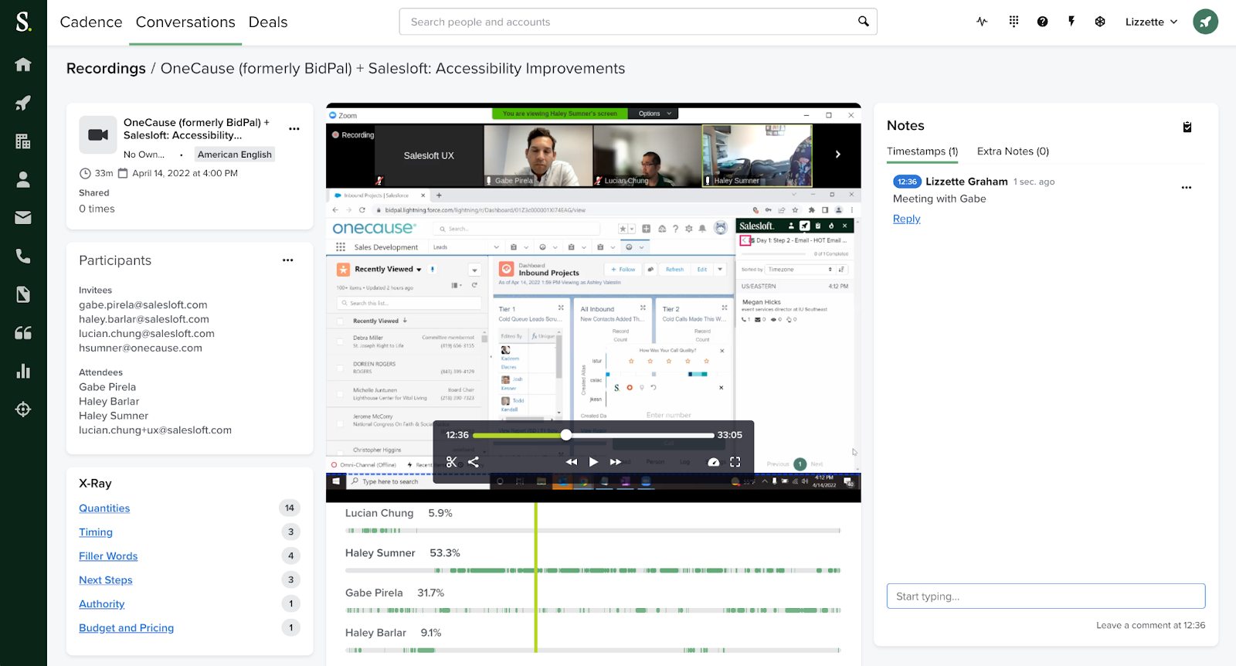Open the Timing X-Ray link
This screenshot has height=666, width=1236.
(96, 532)
